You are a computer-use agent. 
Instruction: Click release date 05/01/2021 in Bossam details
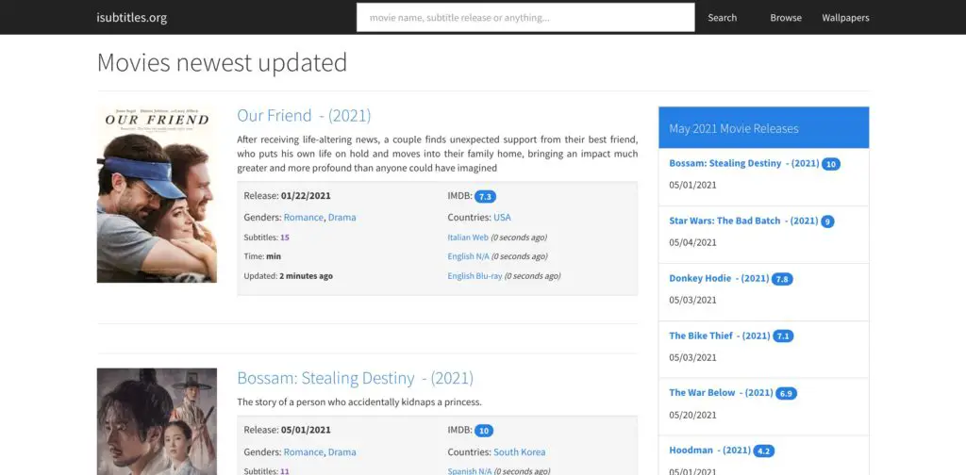306,430
